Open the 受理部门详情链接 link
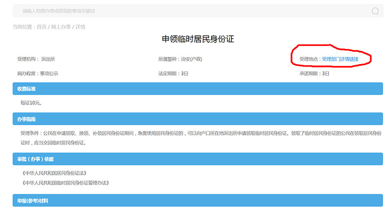This screenshot has width=392, height=210. [x=340, y=59]
